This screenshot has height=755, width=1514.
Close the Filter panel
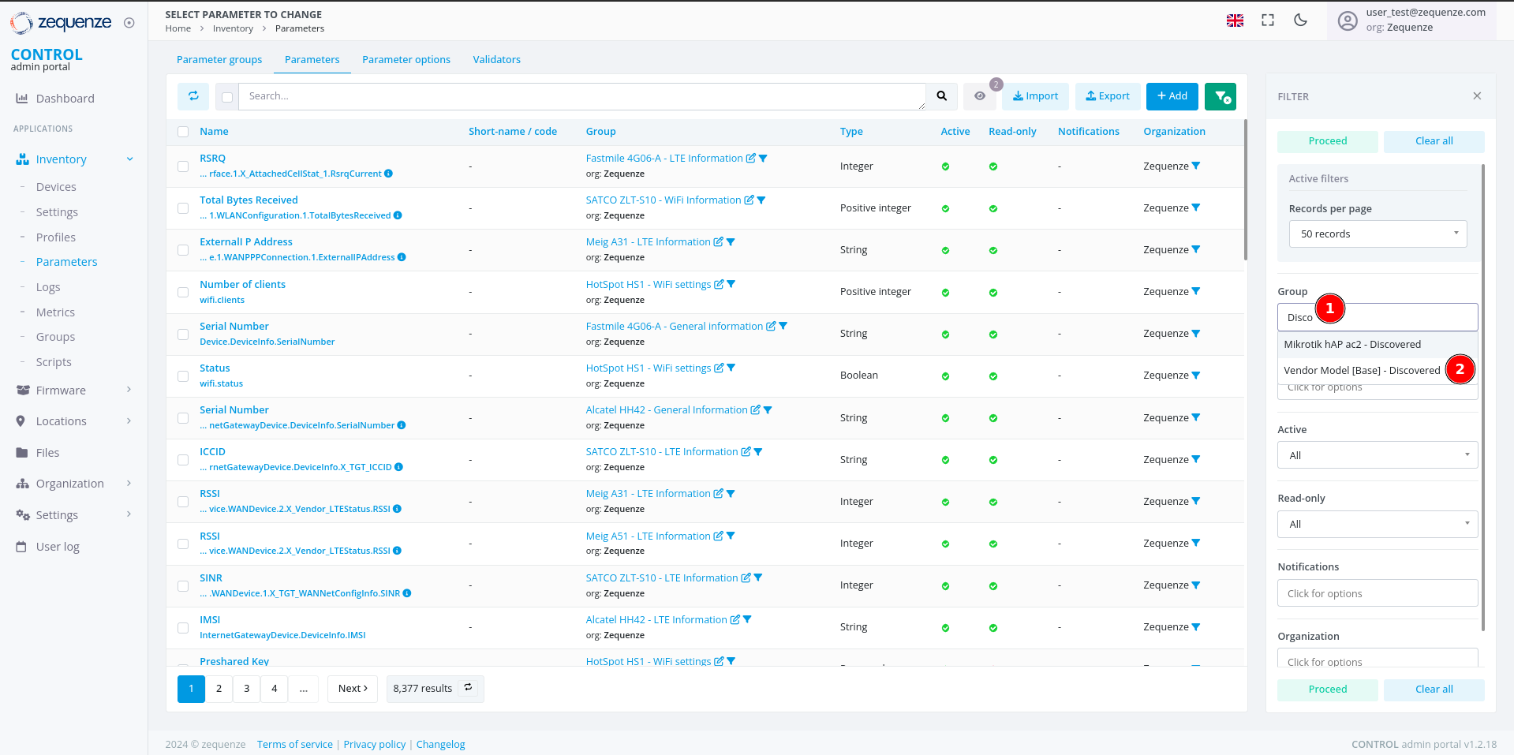[x=1477, y=96]
